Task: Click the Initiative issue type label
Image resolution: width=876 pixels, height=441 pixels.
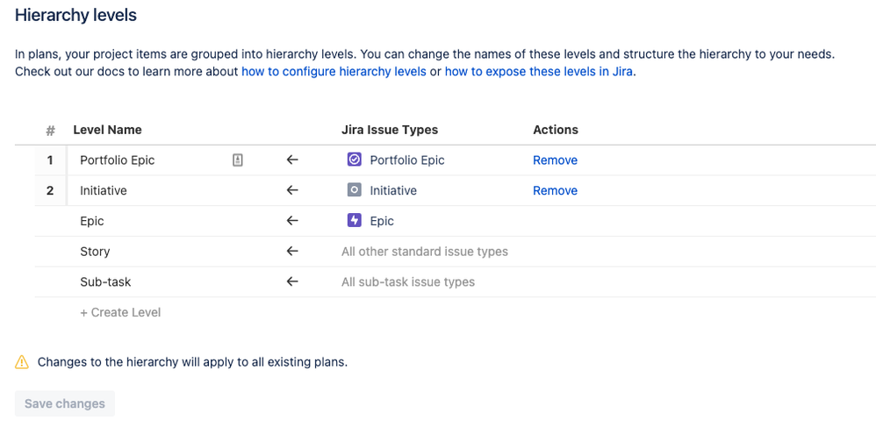Action: 393,190
